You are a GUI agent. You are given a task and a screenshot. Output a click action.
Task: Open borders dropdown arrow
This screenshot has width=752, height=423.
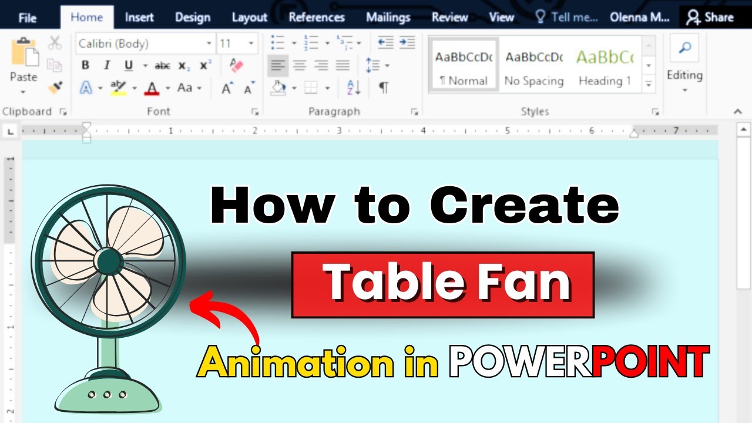(327, 88)
